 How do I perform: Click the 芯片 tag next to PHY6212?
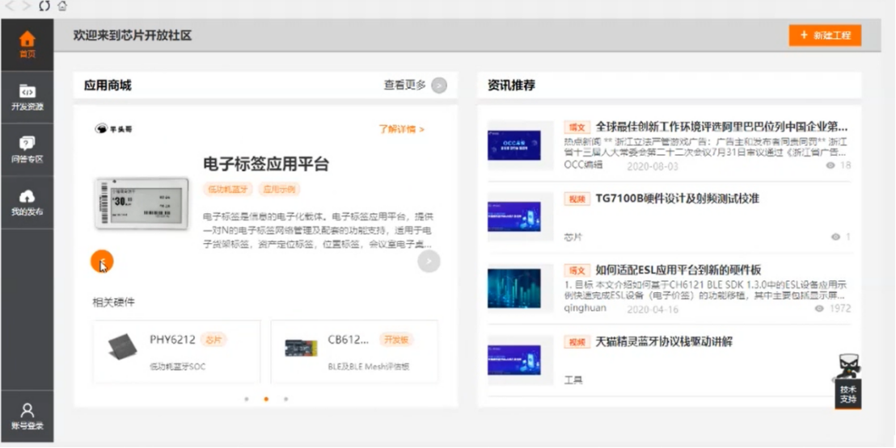(x=213, y=340)
